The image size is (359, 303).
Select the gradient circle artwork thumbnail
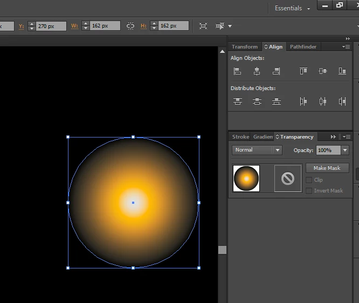(246, 178)
